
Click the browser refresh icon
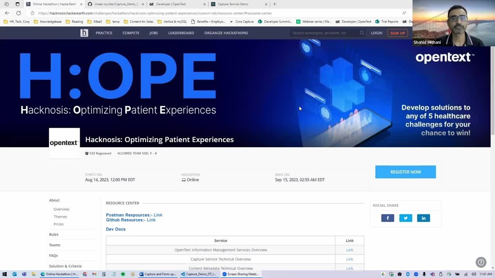click(18, 13)
